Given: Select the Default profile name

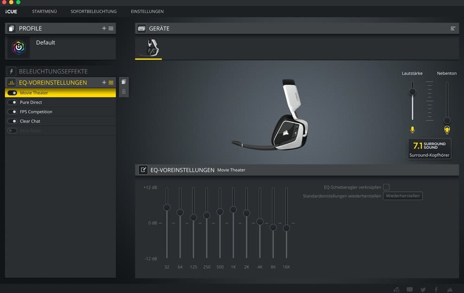Looking at the screenshot, I should [45, 43].
